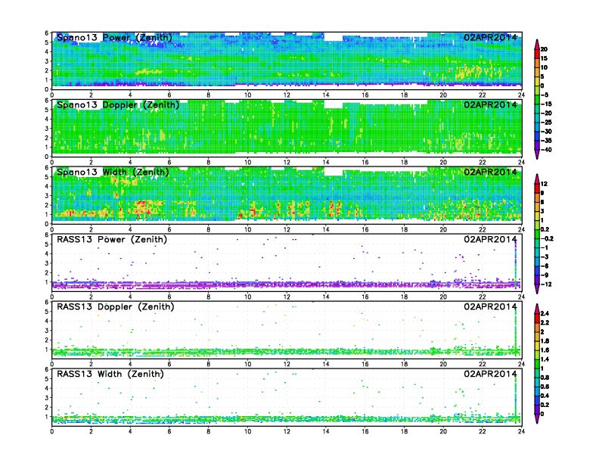Click the 1.8 label on the bottom colorbar
This screenshot has height=463, width=599.
pos(545,340)
